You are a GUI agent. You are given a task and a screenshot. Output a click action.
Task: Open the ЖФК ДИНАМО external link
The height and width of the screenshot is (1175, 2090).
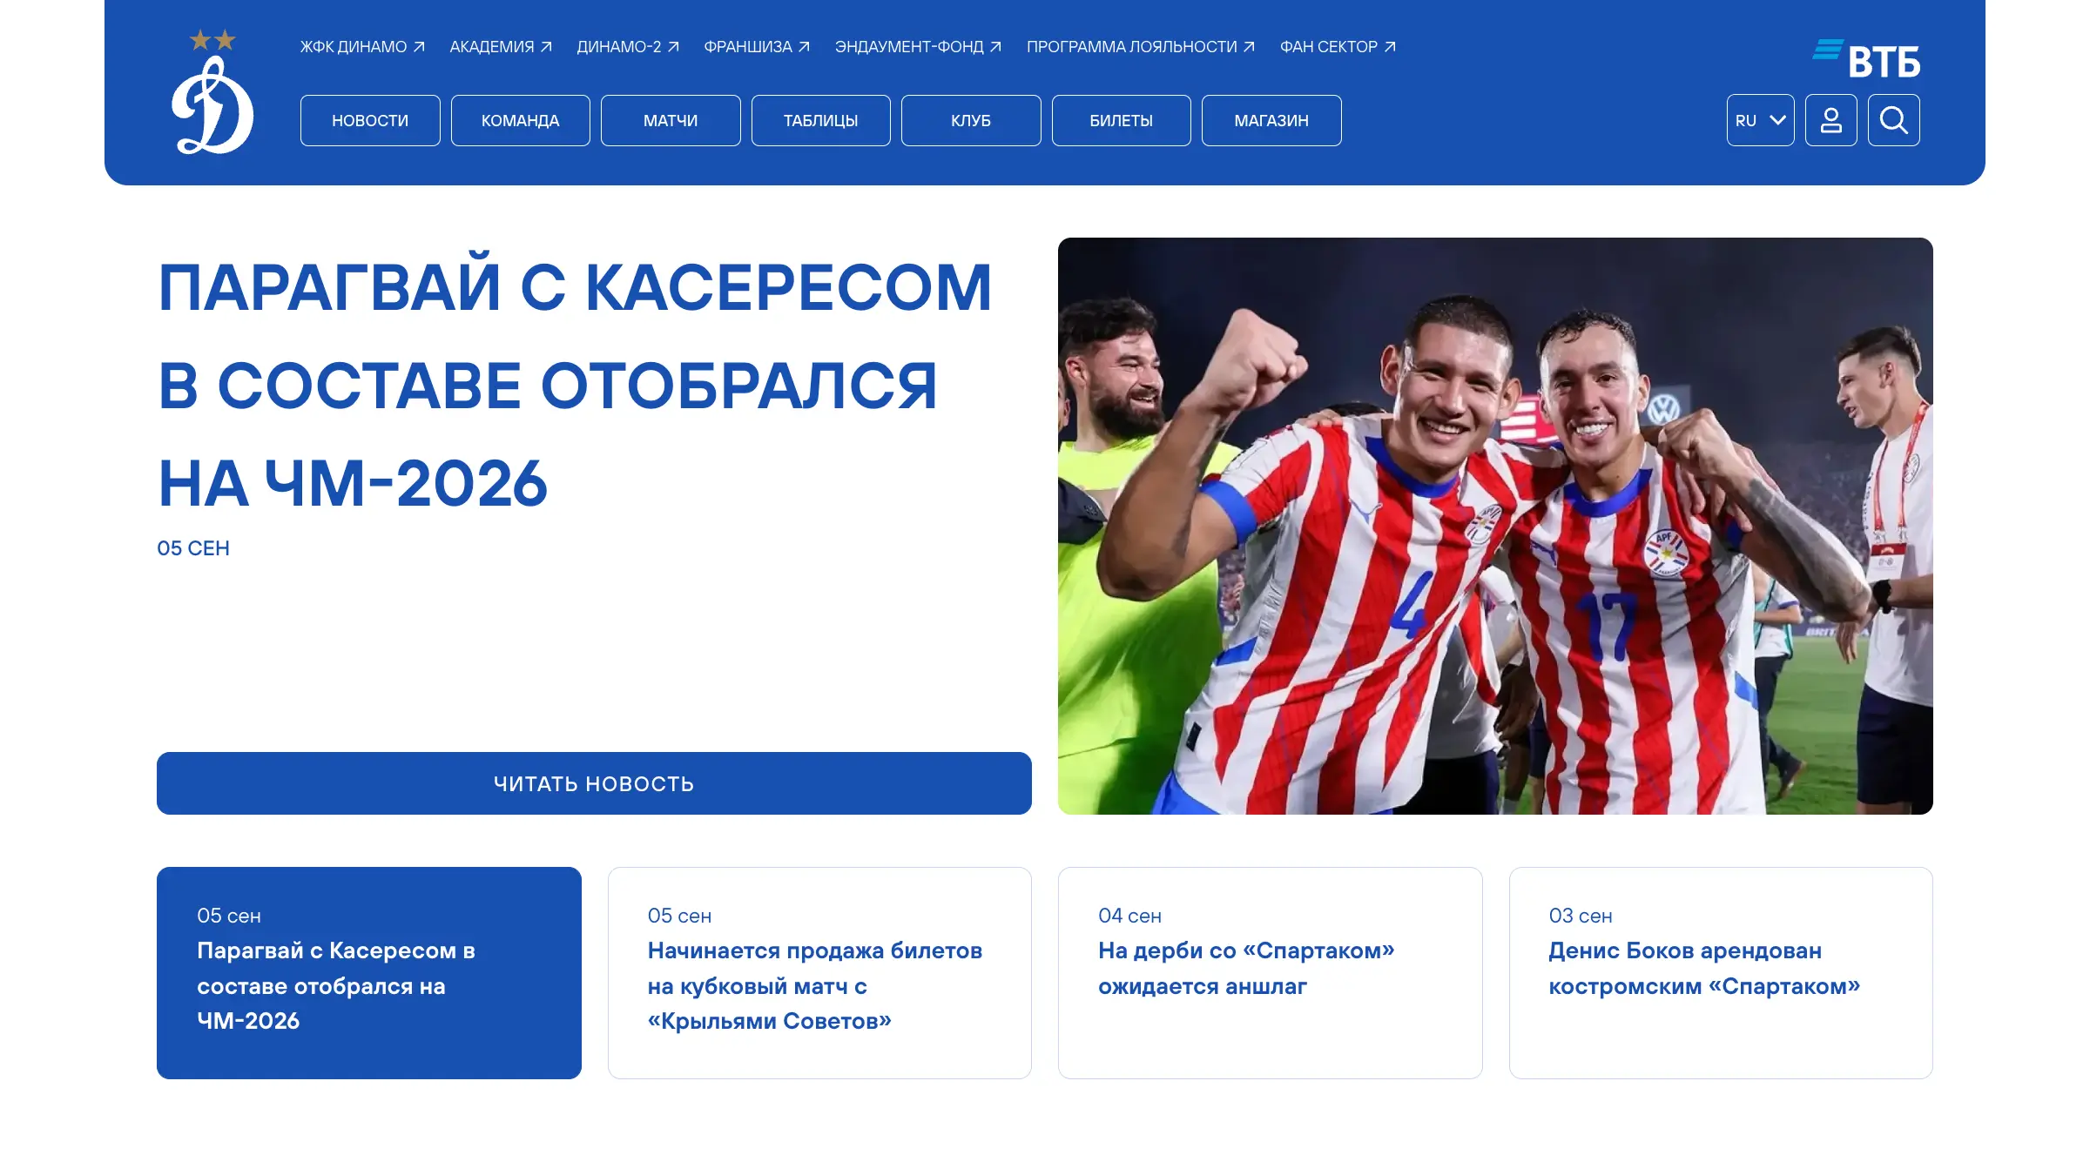pyautogui.click(x=362, y=47)
